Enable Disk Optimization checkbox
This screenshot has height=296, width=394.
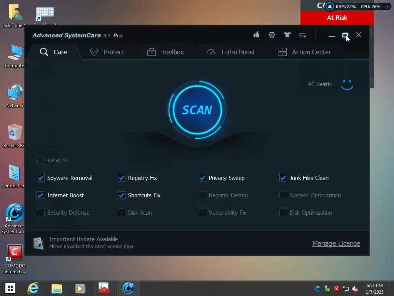pos(283,212)
